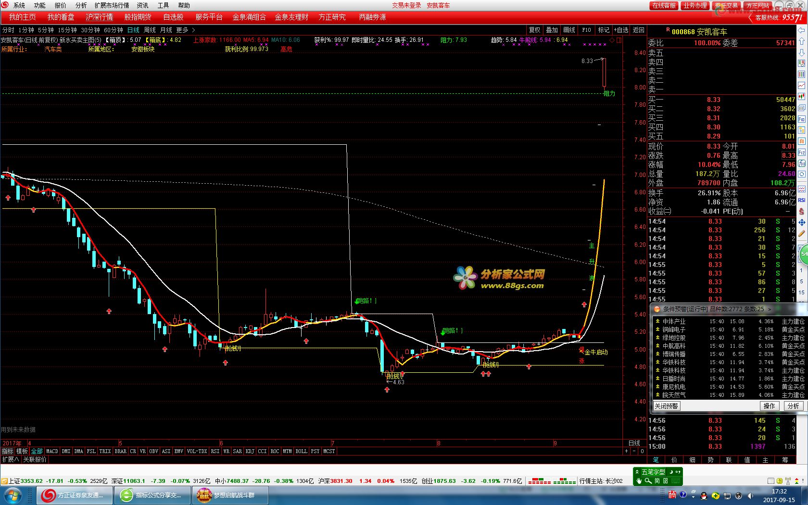The image size is (808, 505).
Task: Switch to 股指期货 tab
Action: point(138,17)
